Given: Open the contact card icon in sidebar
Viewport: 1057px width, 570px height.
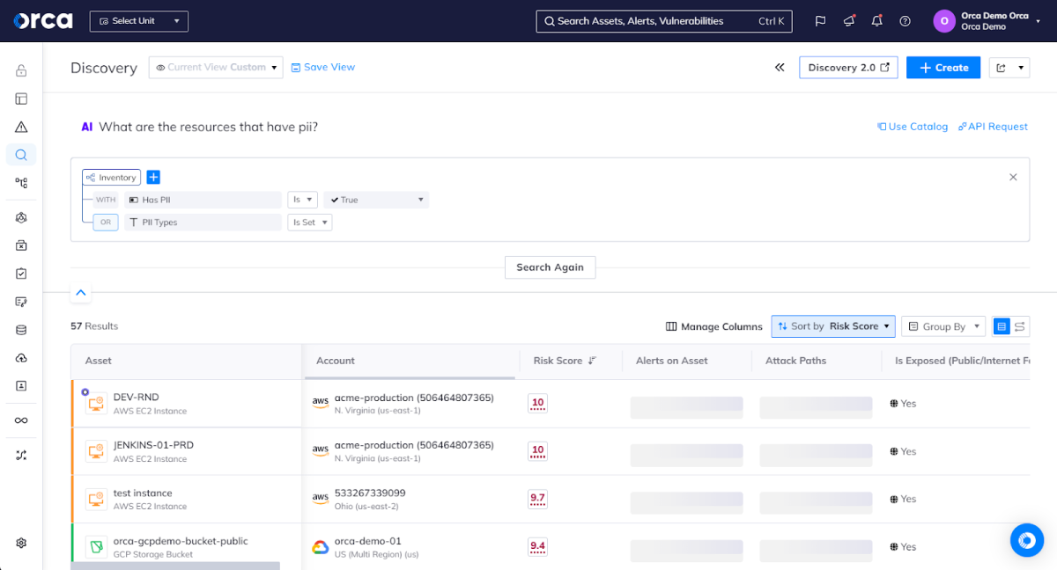Looking at the screenshot, I should point(21,386).
